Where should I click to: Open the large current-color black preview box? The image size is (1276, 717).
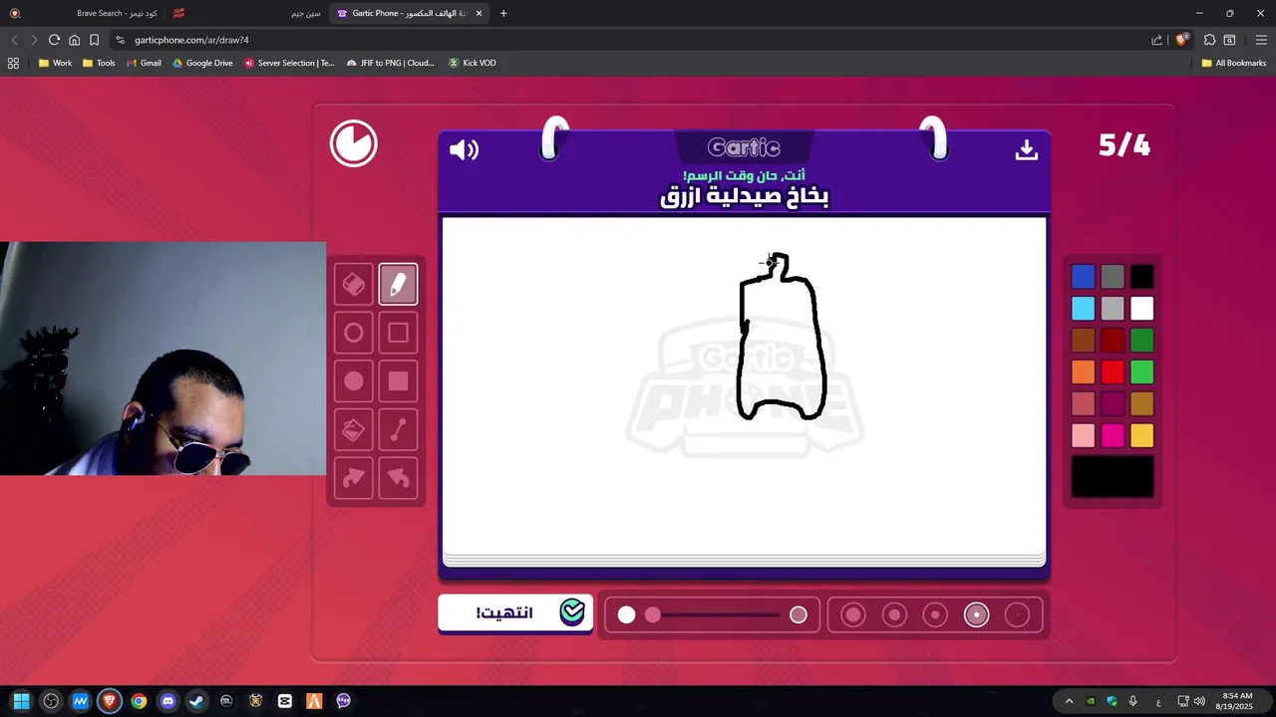coord(1113,477)
